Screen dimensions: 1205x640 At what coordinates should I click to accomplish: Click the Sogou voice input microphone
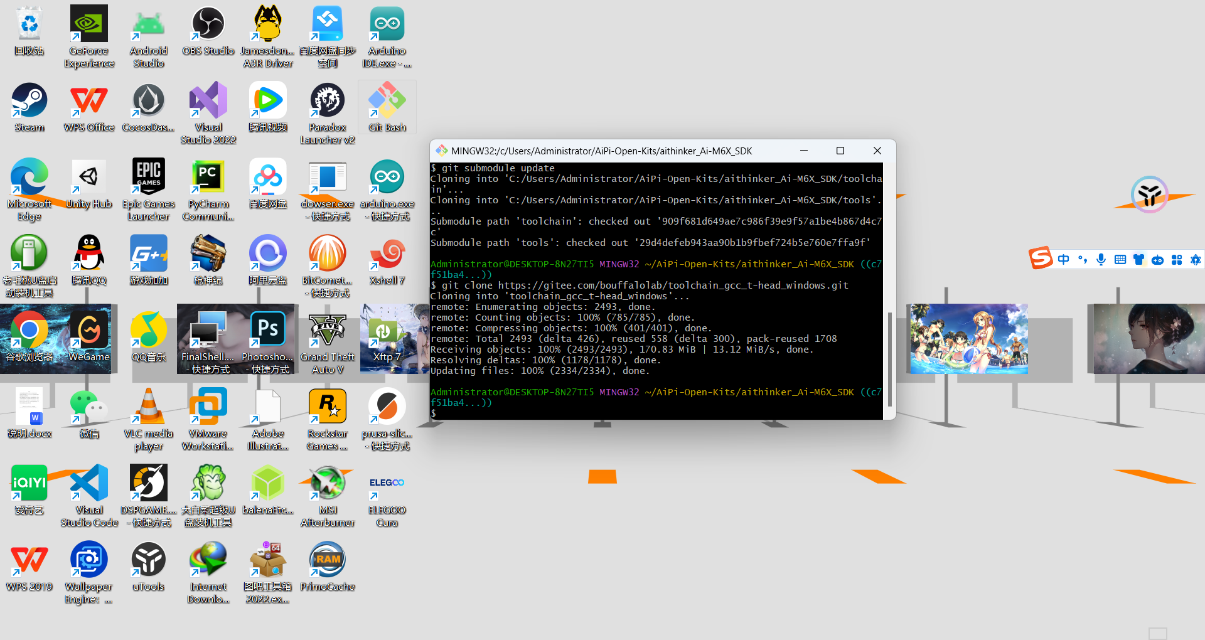click(1101, 259)
